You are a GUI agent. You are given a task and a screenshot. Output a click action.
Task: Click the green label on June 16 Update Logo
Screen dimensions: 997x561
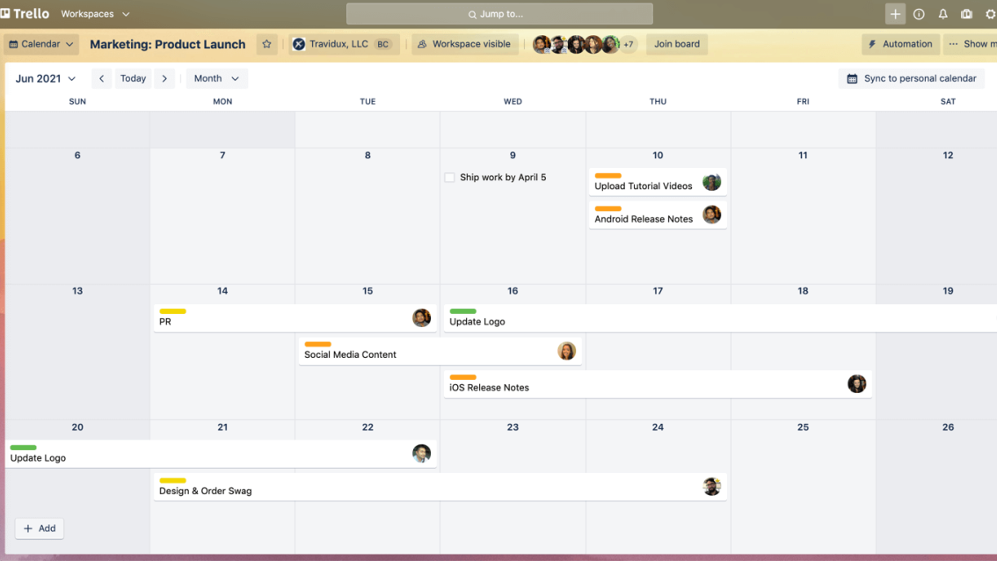462,311
